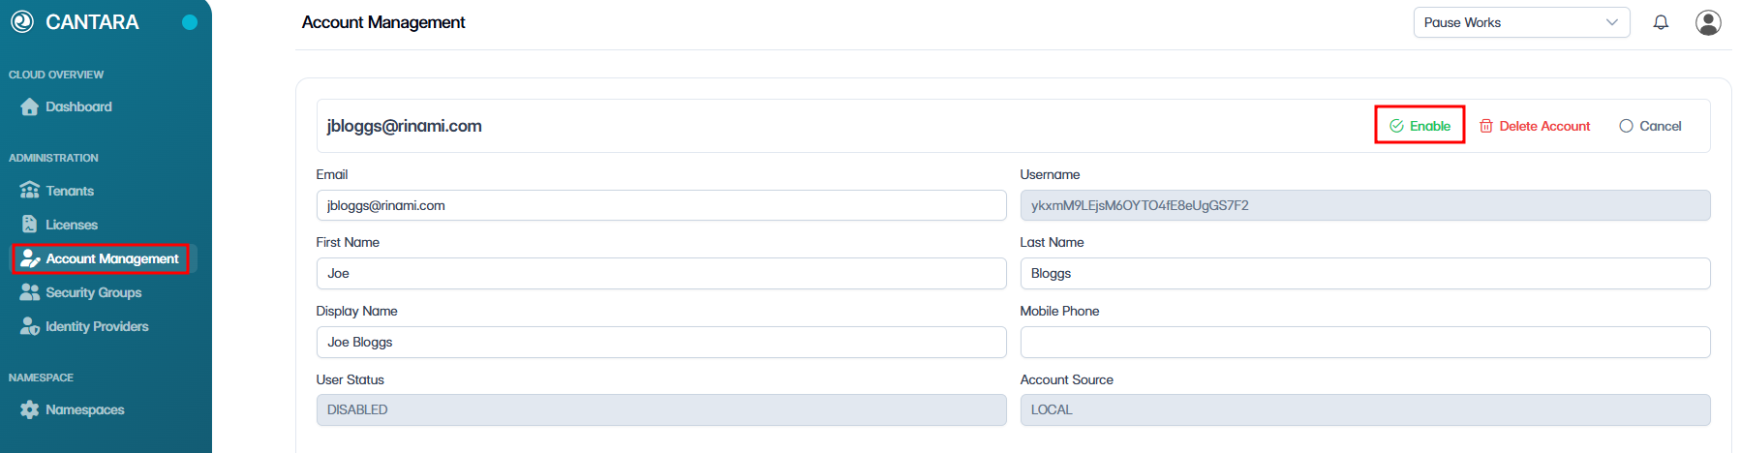Click the Display Name label

(x=356, y=311)
